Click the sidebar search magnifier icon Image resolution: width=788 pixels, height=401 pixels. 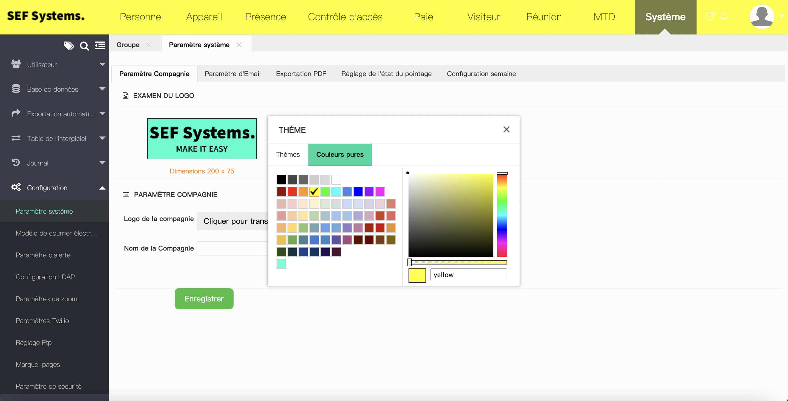pos(84,46)
